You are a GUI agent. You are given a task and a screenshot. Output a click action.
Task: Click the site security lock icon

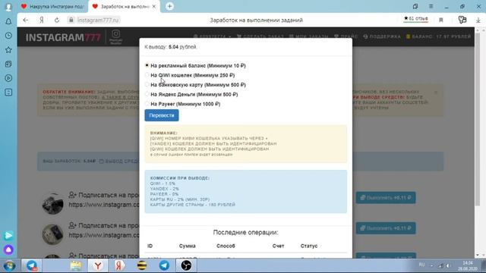tap(71, 20)
